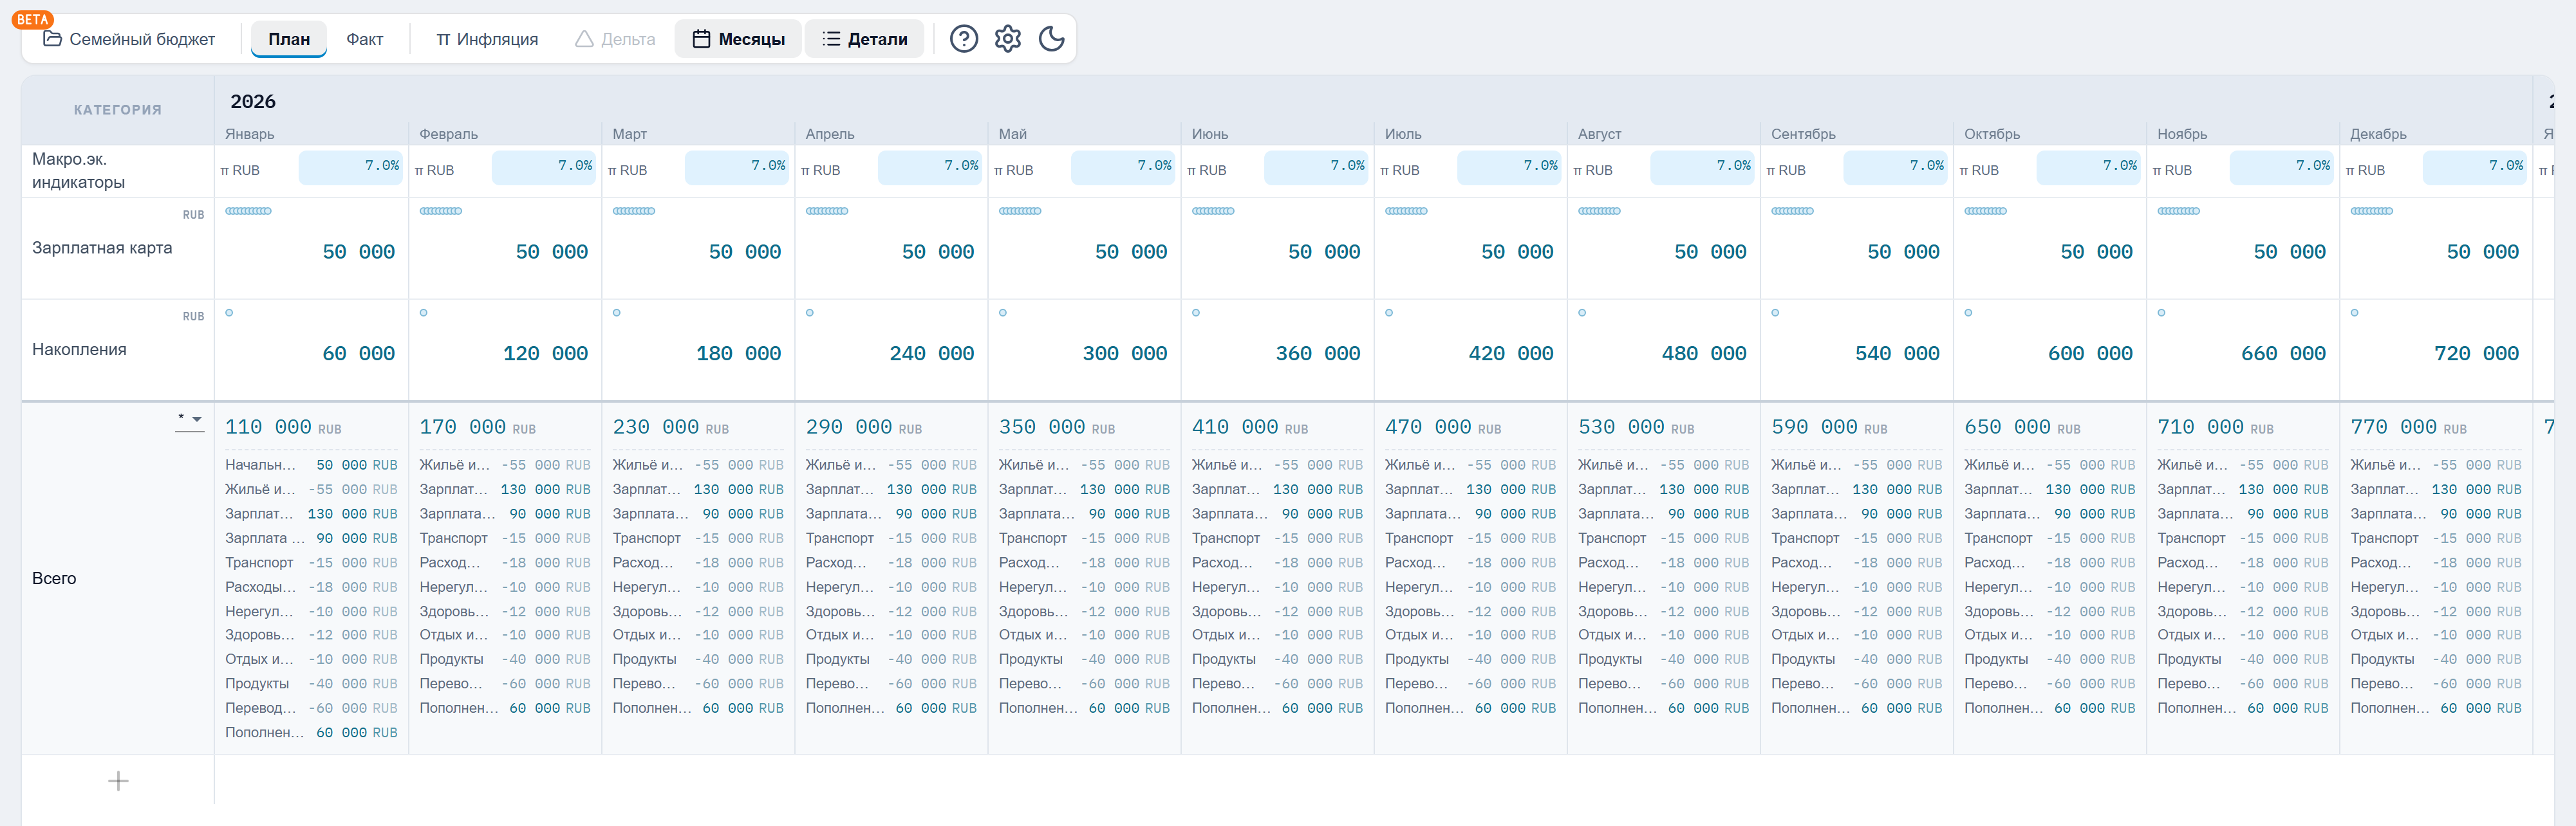This screenshot has height=826, width=2576.
Task: Toggle the π Инфляция option
Action: coord(486,39)
